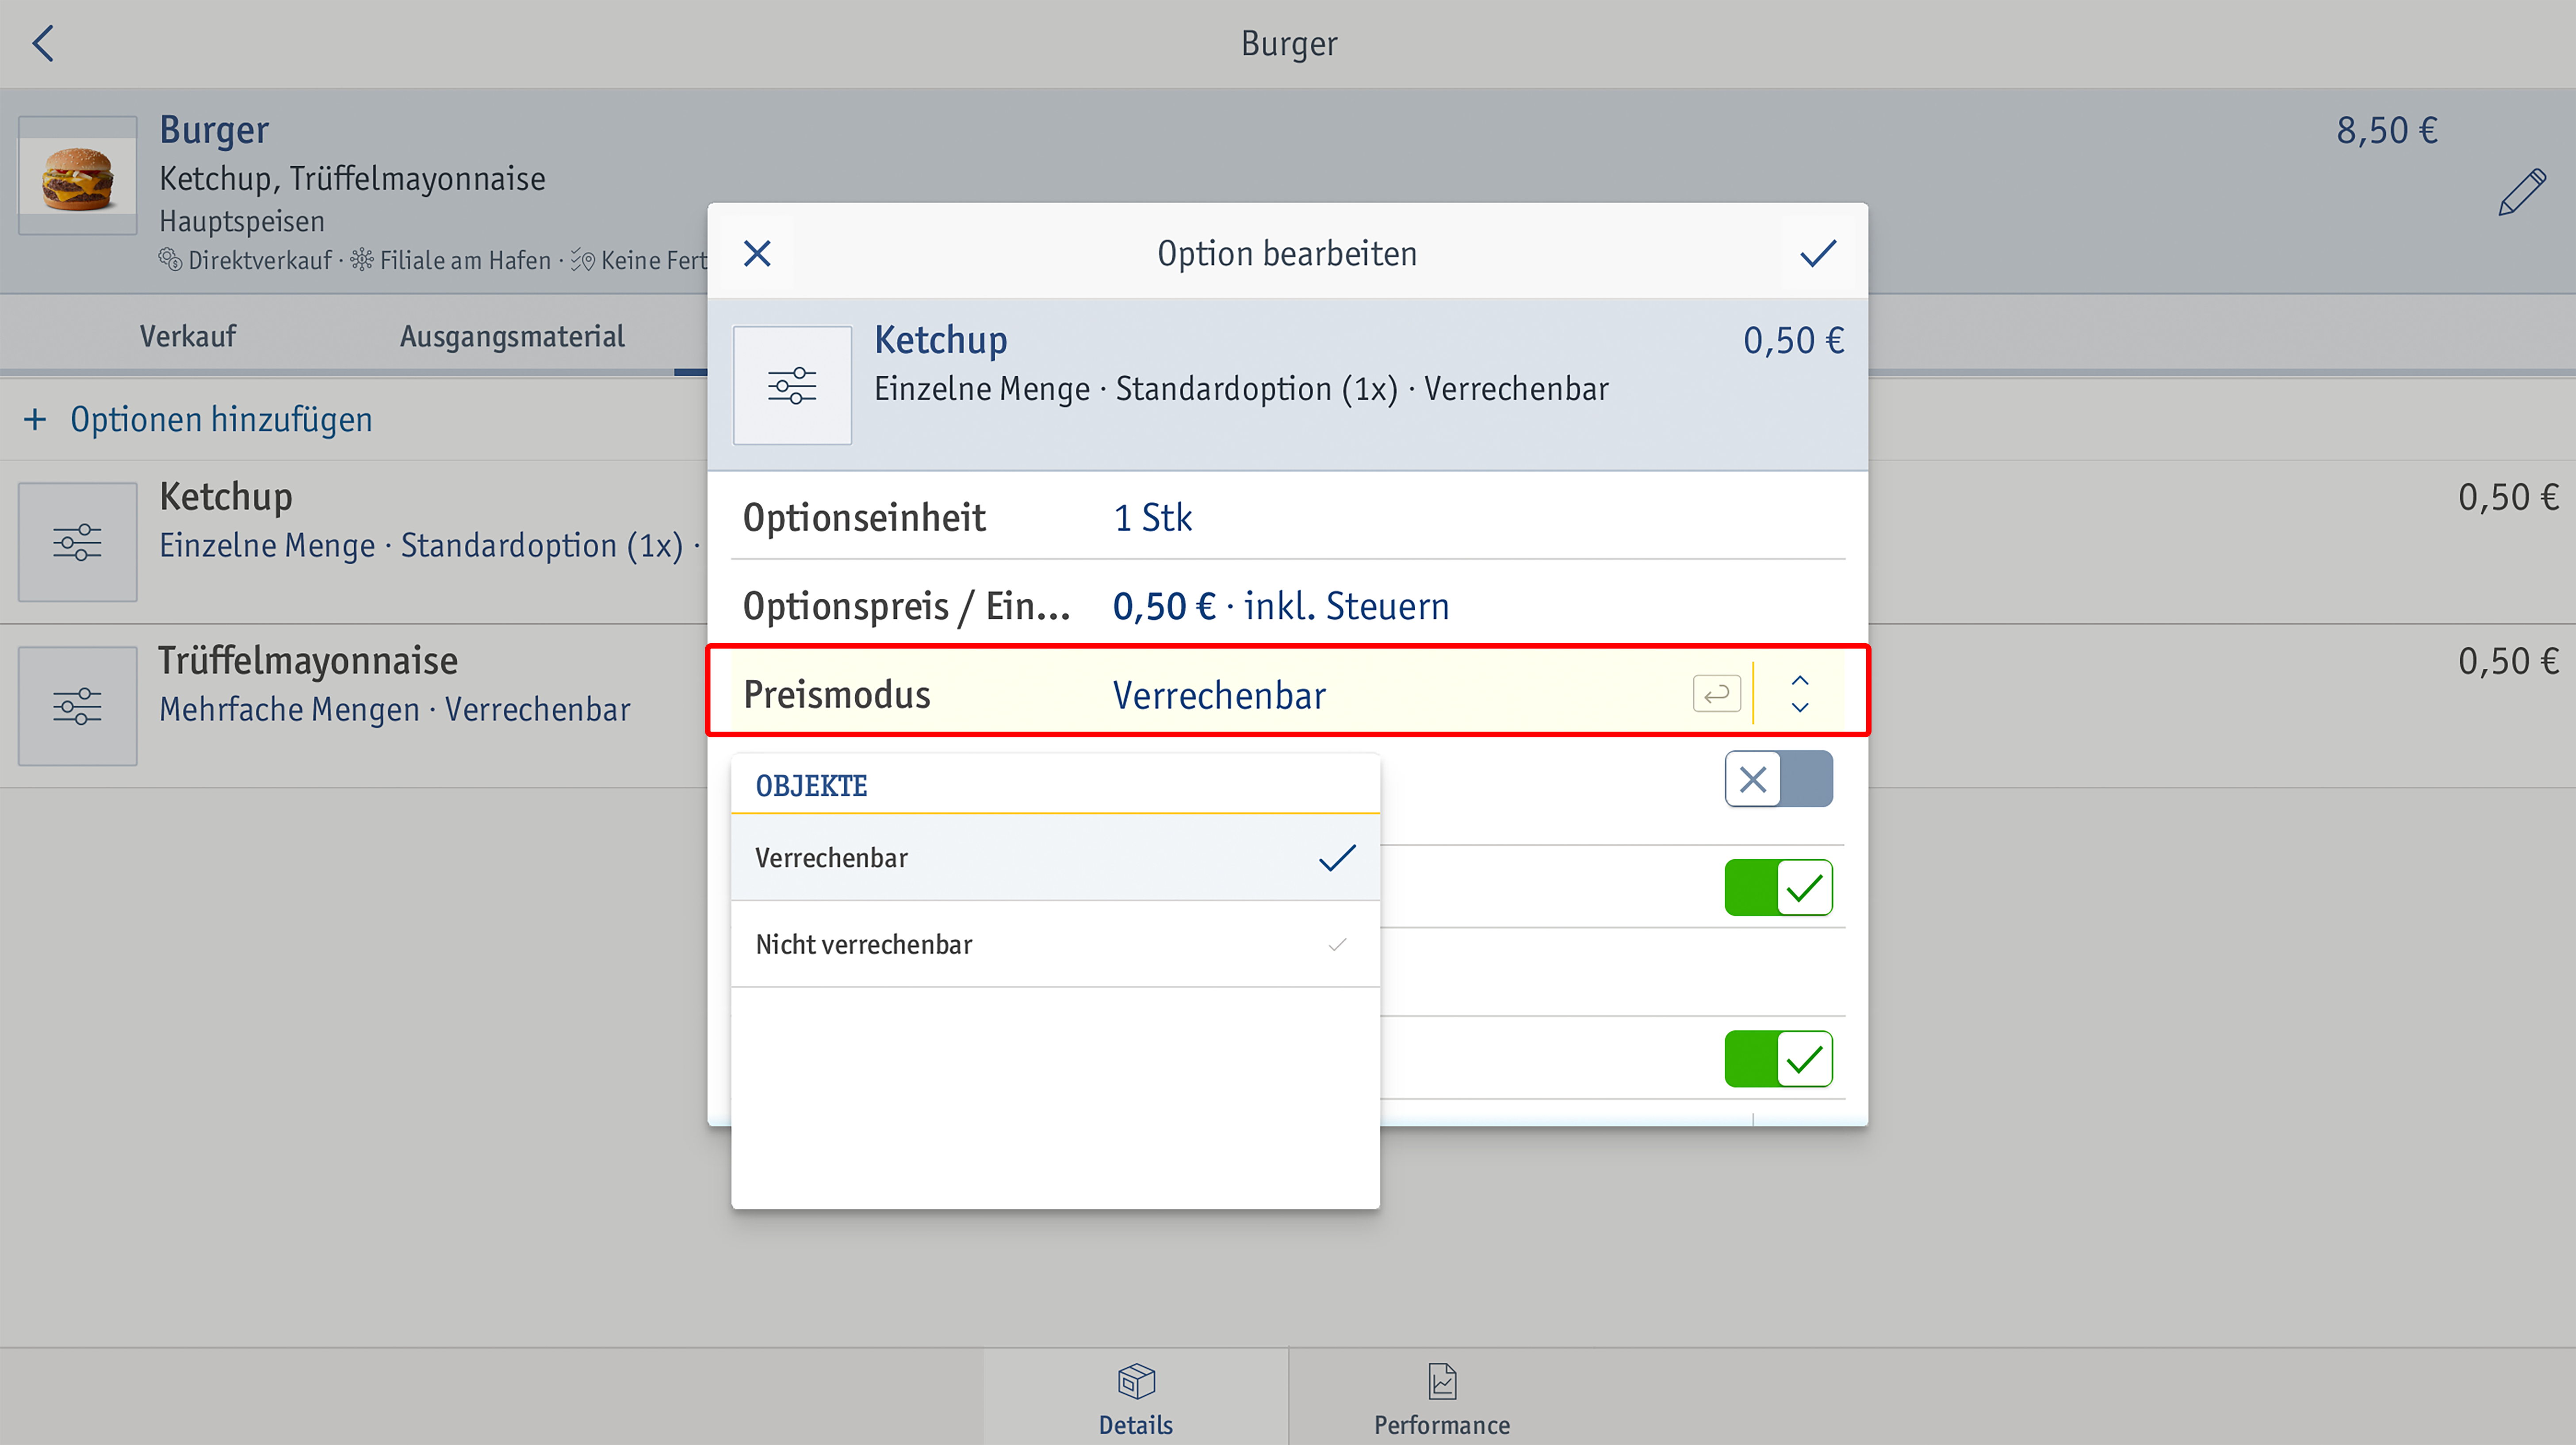
Task: Go back with the top-left arrow
Action: pyautogui.click(x=43, y=43)
